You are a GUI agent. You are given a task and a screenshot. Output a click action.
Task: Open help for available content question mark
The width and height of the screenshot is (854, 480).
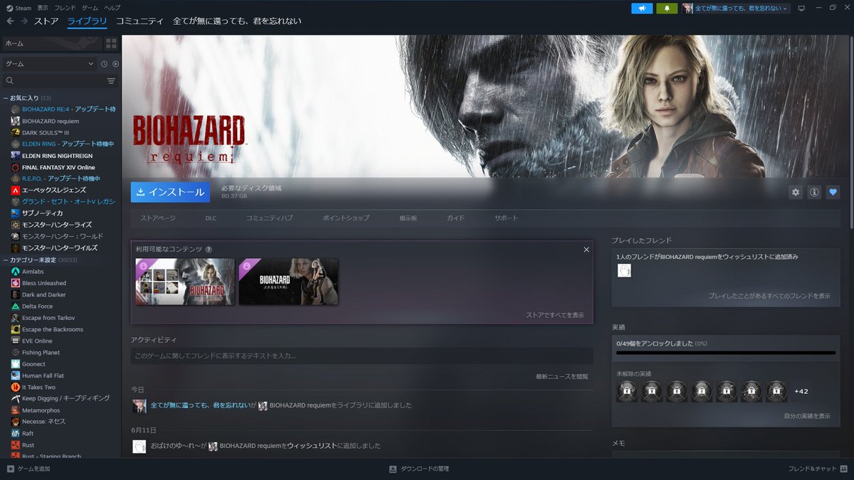(x=209, y=250)
